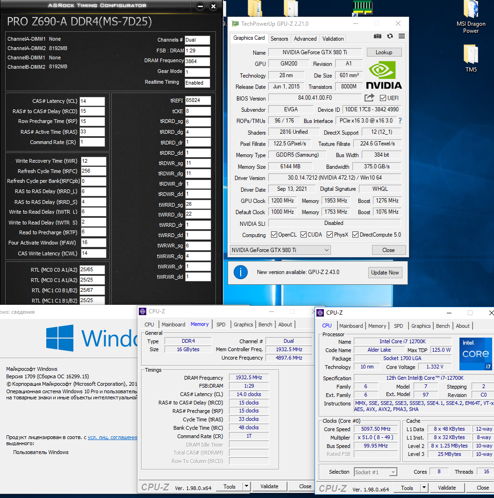Screen dimensions: 494x498
Task: Click the CPU-Z CPU window app icon
Action: click(320, 312)
